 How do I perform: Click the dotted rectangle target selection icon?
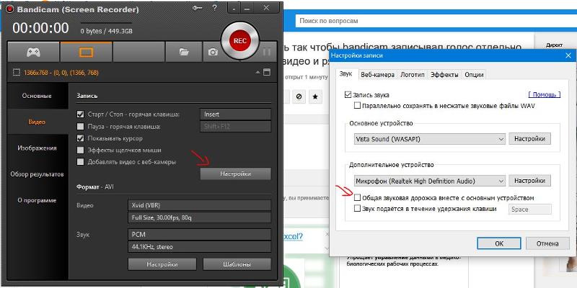coord(16,73)
